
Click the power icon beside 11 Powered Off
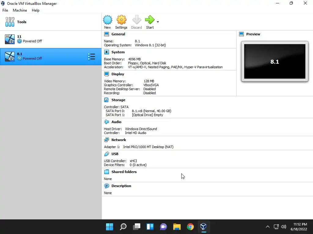19,41
